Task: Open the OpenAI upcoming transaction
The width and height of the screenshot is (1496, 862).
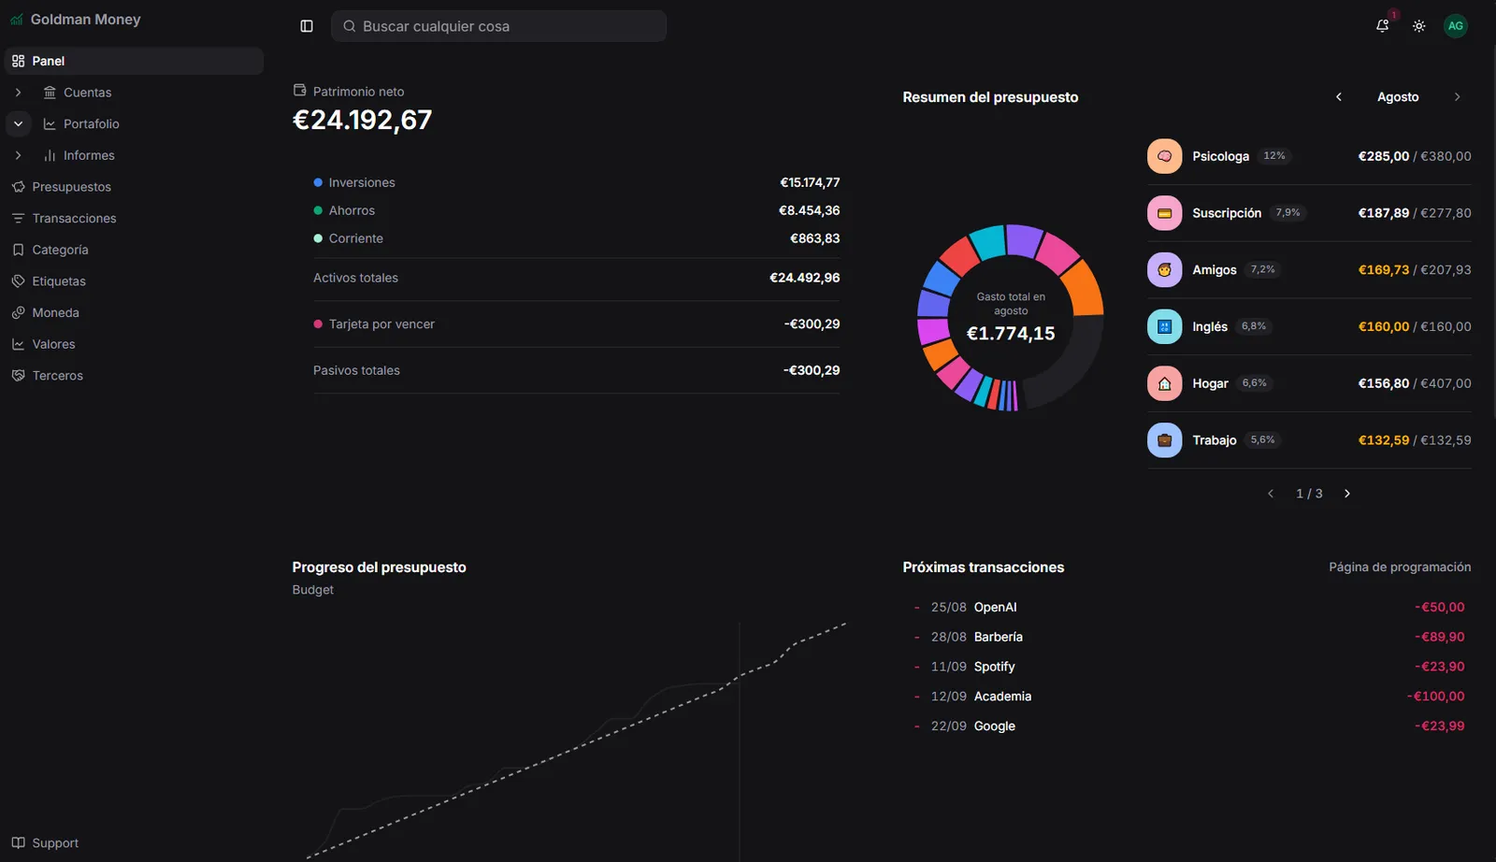Action: [1187, 607]
